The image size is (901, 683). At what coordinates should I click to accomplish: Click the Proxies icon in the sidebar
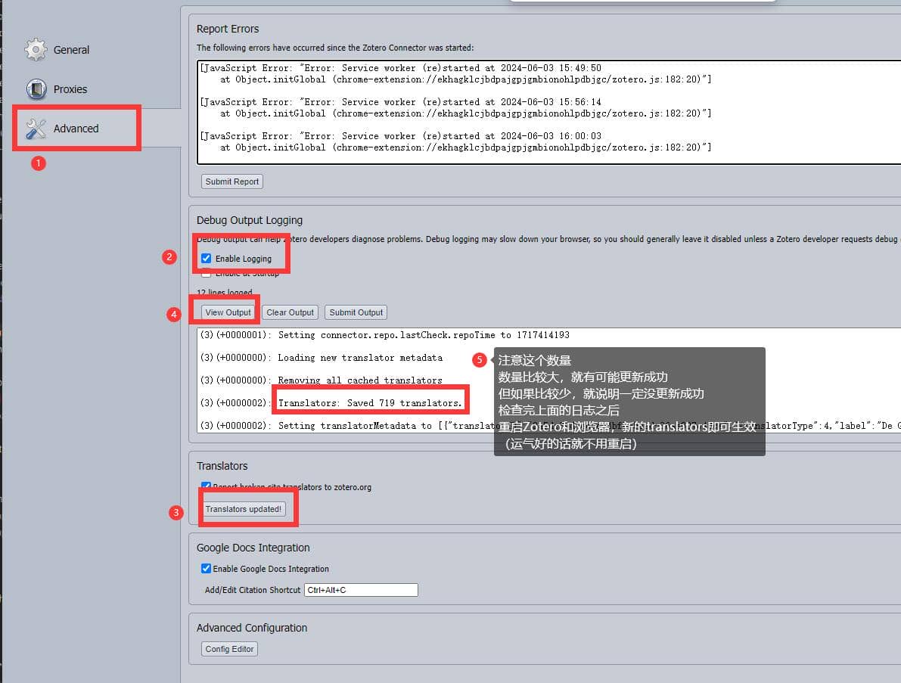36,89
